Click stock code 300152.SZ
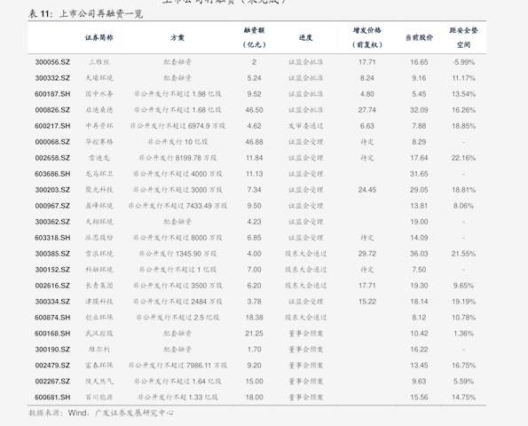Image resolution: width=528 pixels, height=426 pixels. tap(52, 270)
